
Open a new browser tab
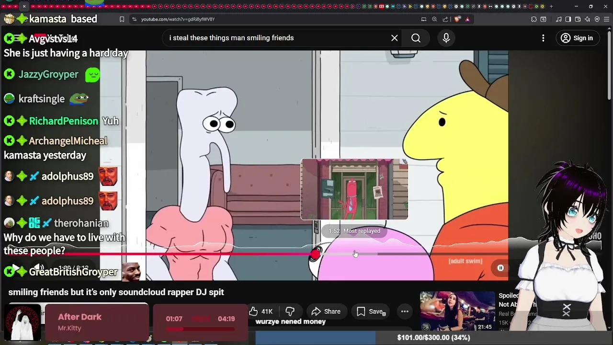[x=551, y=6]
